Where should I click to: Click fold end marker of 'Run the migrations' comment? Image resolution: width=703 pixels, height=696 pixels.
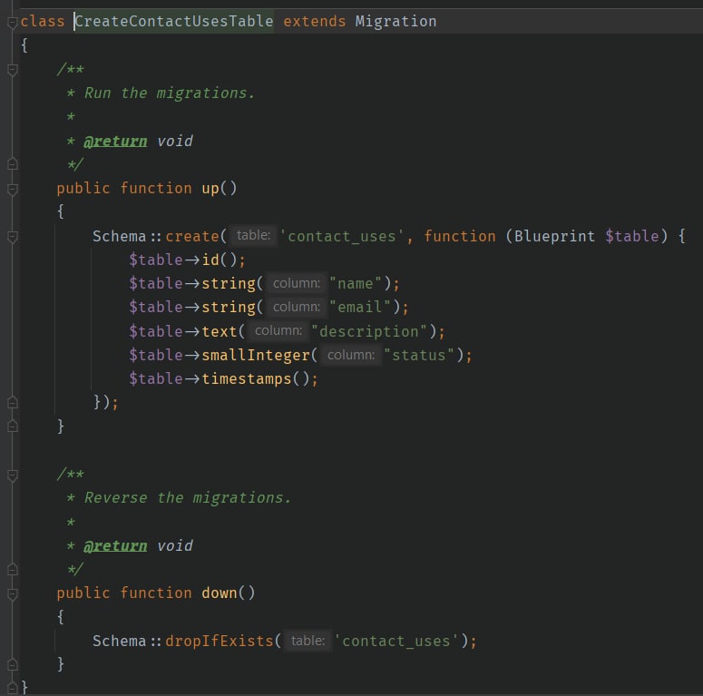(13, 164)
